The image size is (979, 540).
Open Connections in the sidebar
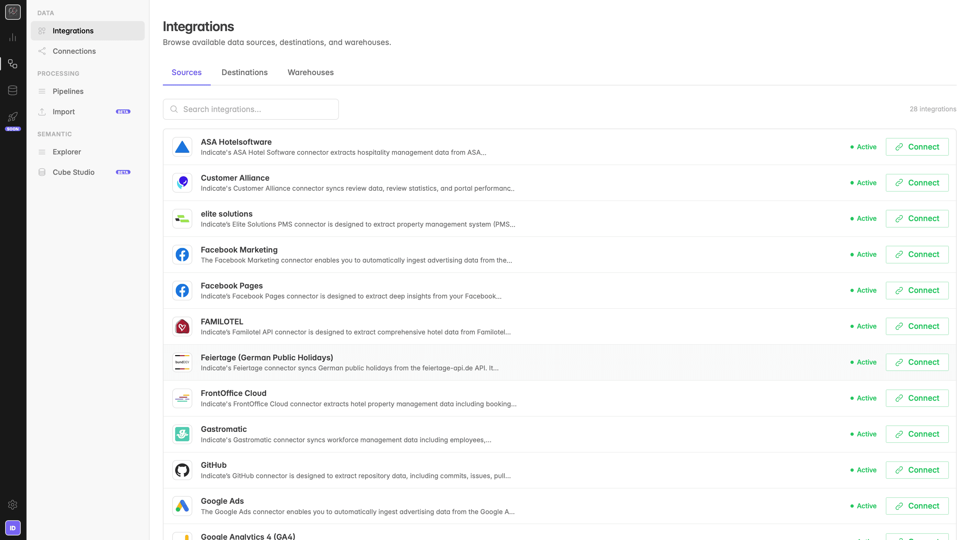click(x=88, y=51)
